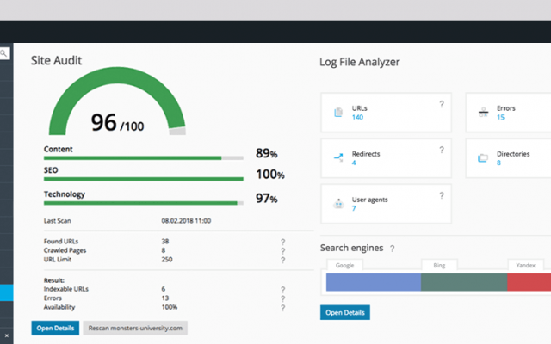Click the Search engines heading

pos(352,248)
